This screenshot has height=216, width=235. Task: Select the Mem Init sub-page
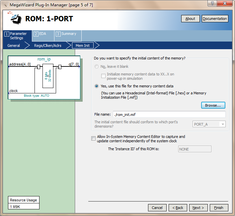tap(83, 46)
